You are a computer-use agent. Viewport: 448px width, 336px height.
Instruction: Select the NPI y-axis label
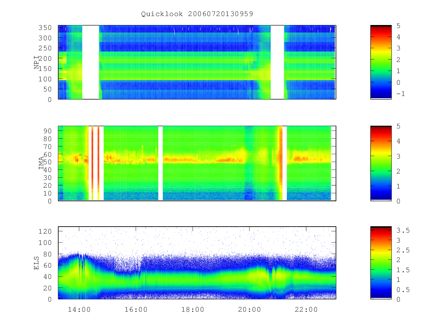[37, 62]
